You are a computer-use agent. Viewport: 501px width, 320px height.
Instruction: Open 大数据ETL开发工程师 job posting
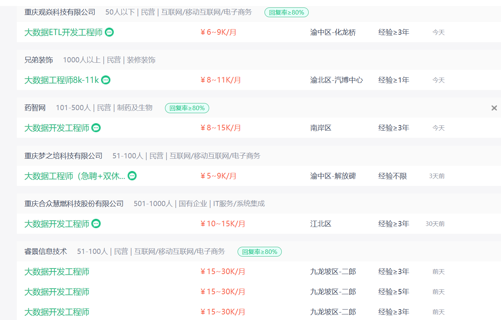(x=63, y=32)
